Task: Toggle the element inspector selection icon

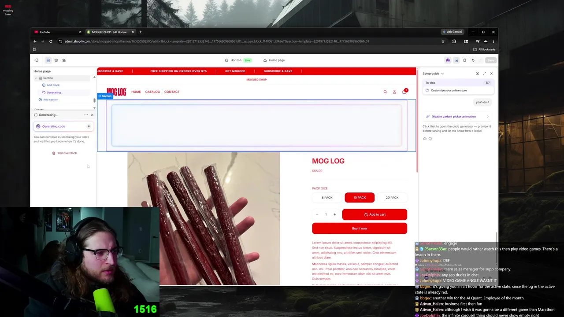Action: tap(456, 60)
